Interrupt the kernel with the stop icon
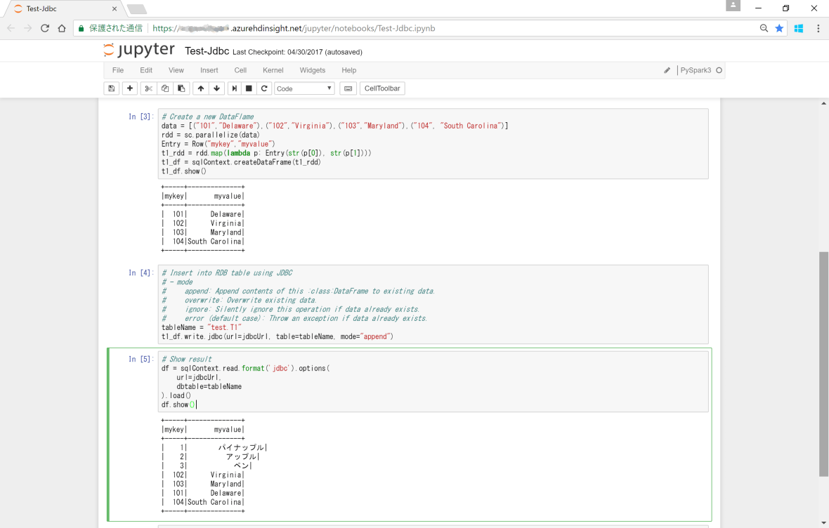The image size is (829, 528). click(x=249, y=88)
